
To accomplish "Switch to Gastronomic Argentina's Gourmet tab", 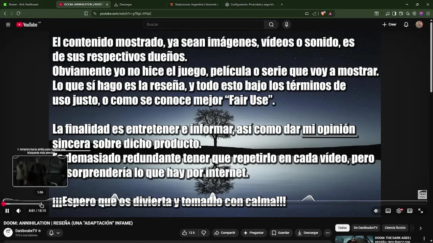I will (x=194, y=4).
